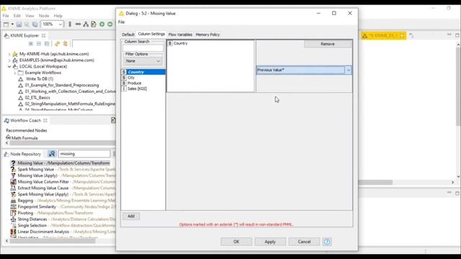Select Extract Missing Value Cause node

[43, 188]
